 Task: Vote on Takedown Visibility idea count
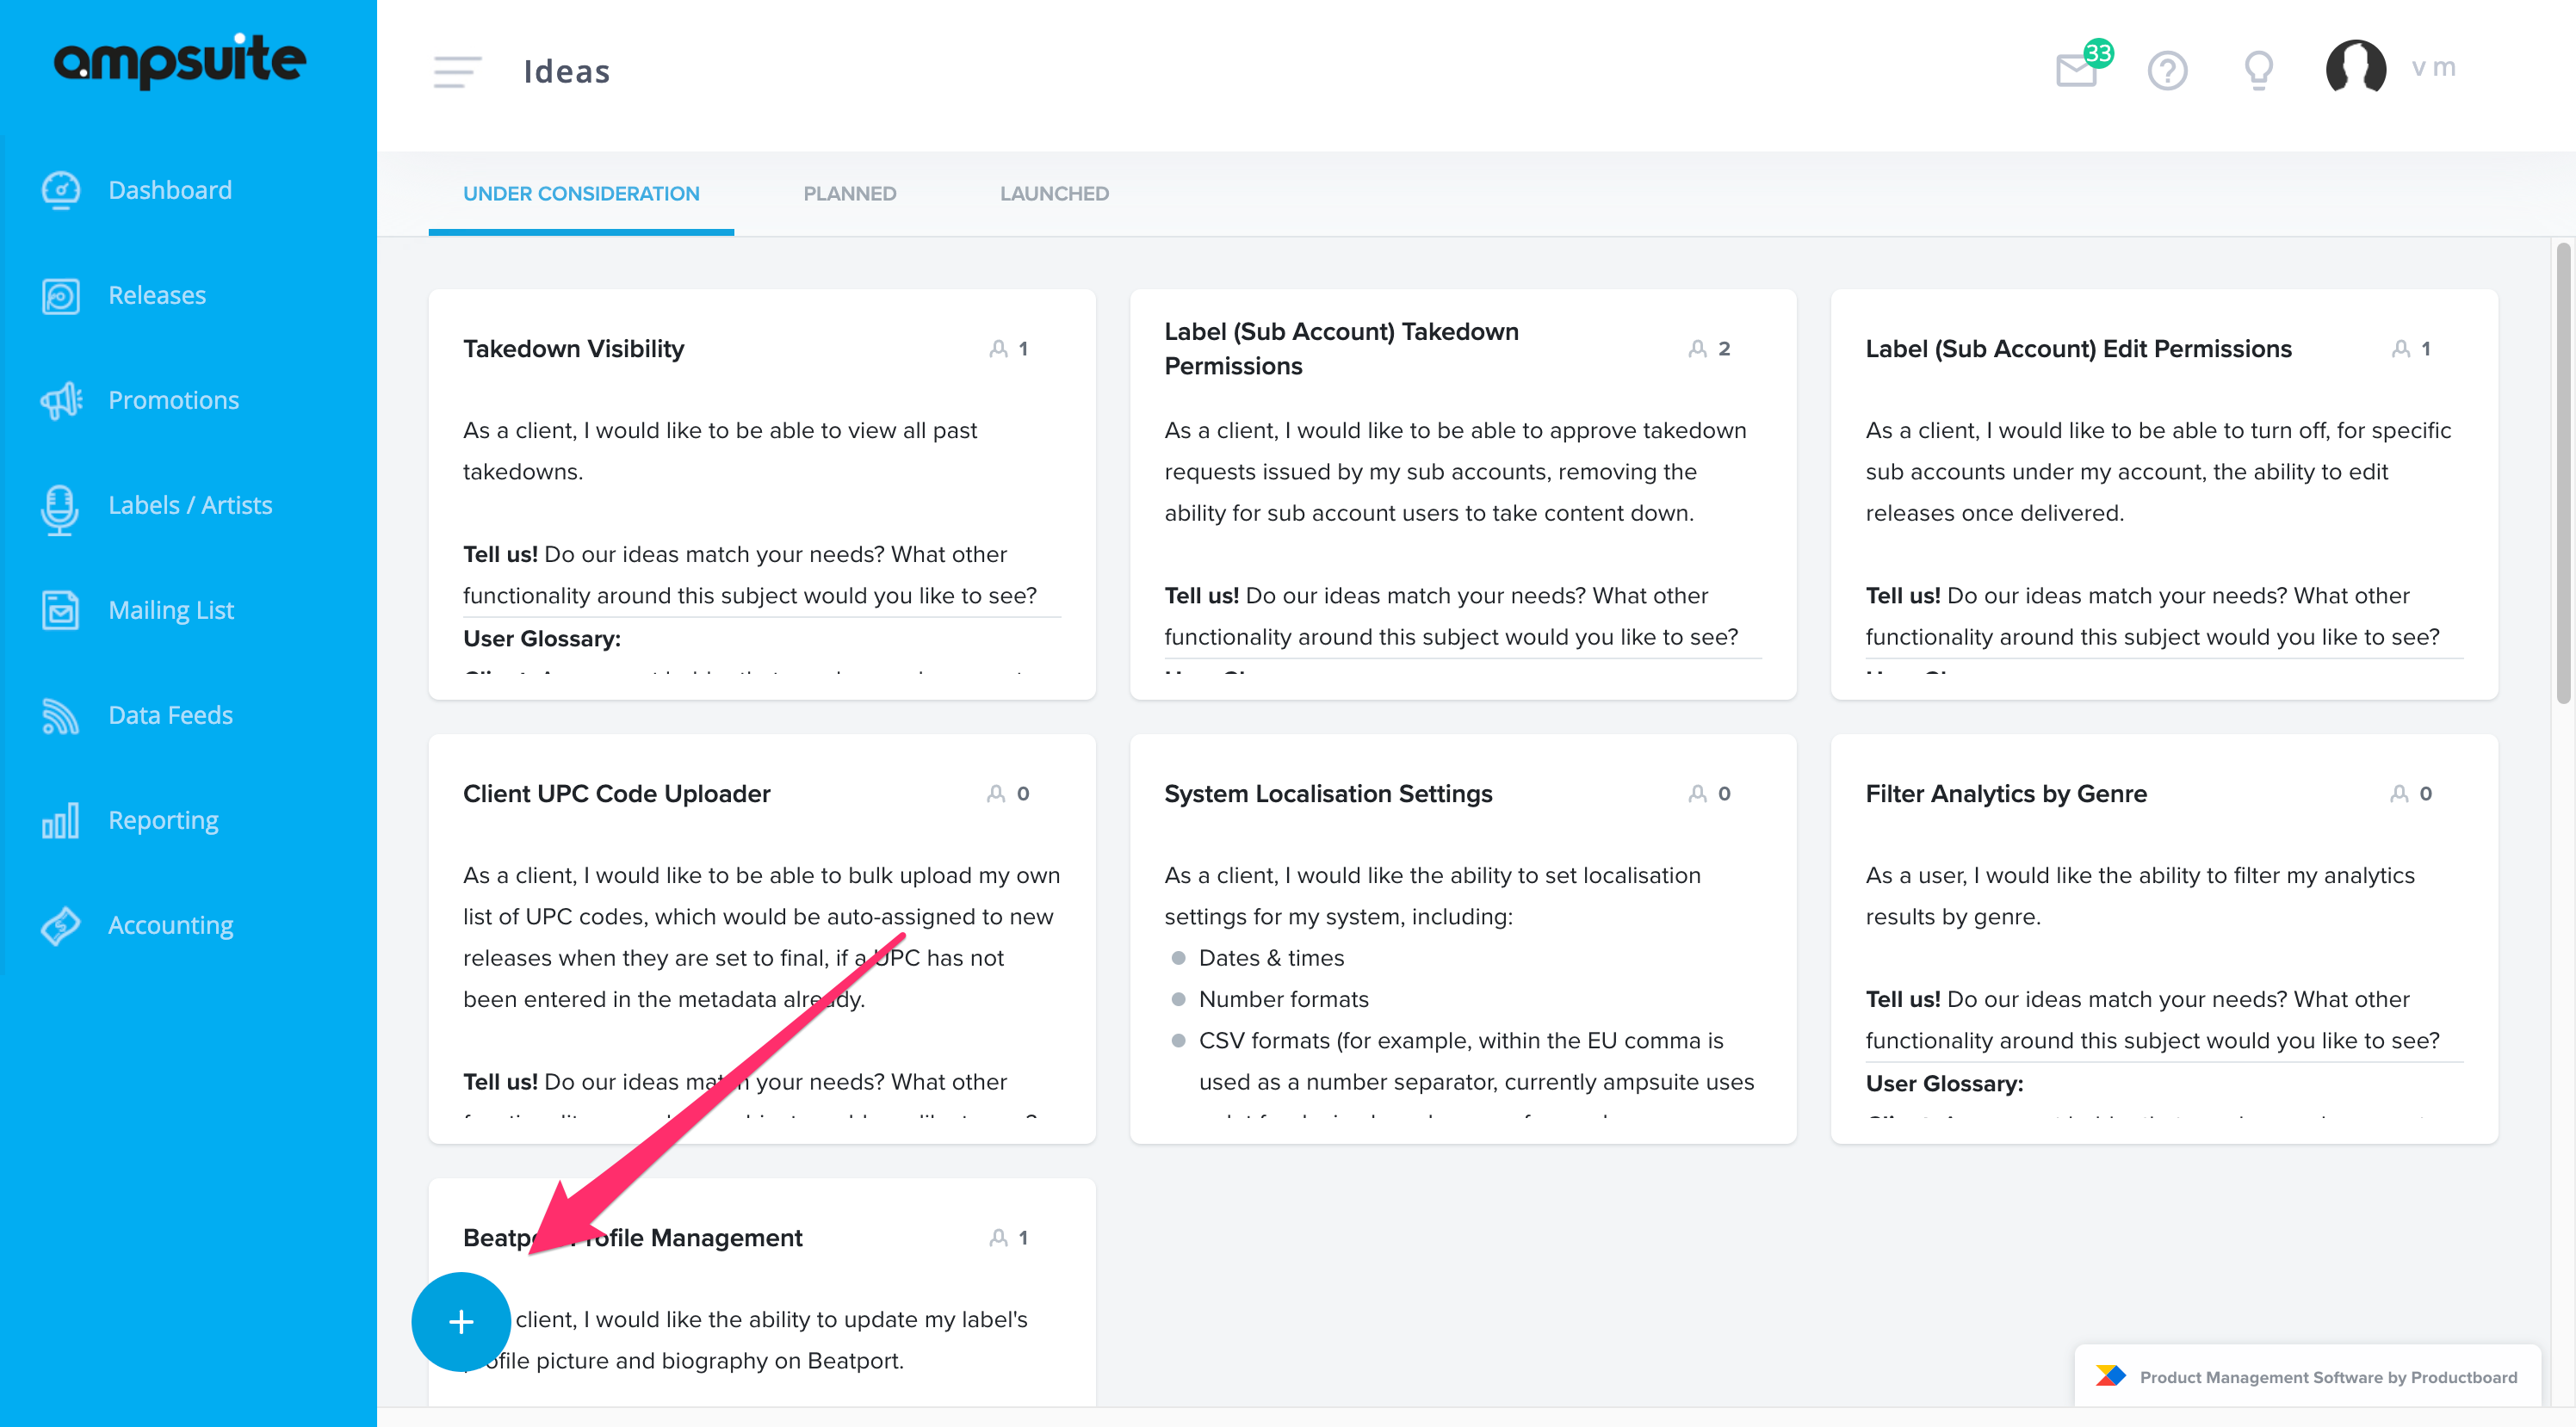point(1008,348)
